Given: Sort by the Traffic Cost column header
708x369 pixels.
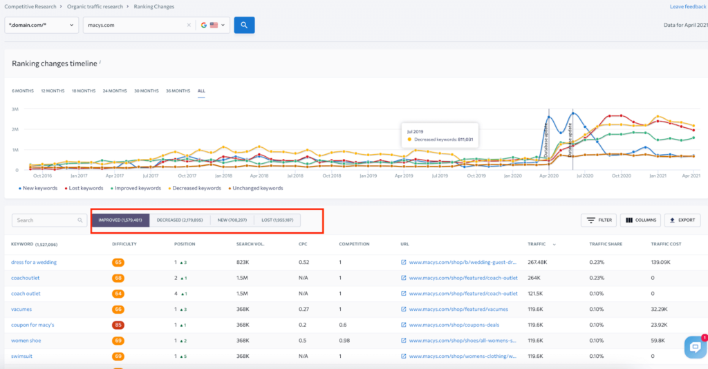Looking at the screenshot, I should [x=666, y=244].
